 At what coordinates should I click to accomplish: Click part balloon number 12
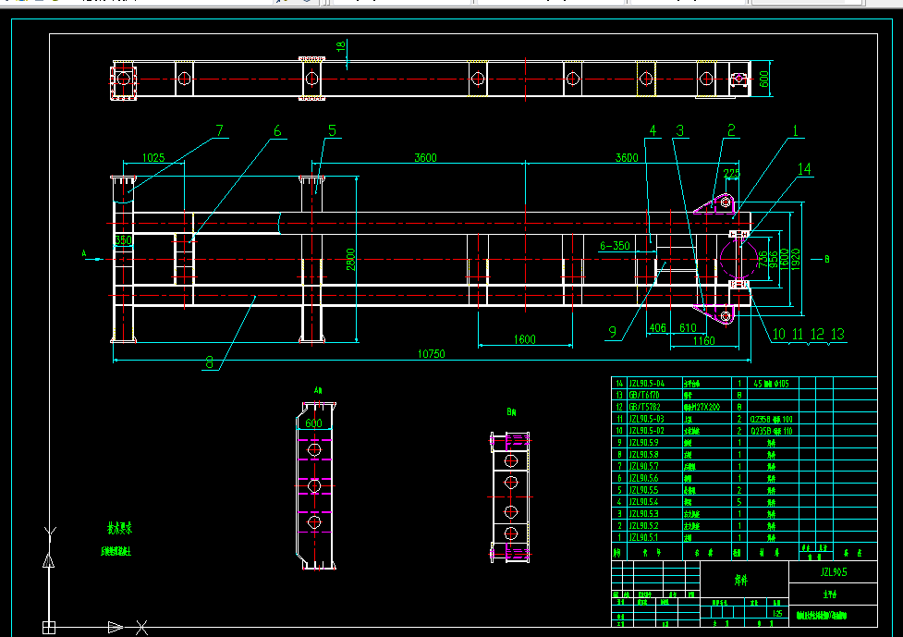pyautogui.click(x=817, y=334)
